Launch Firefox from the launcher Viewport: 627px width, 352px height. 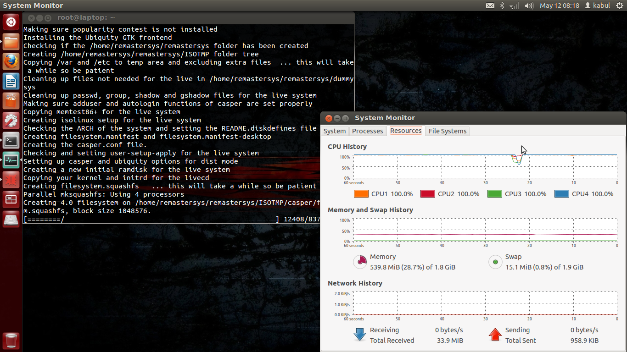tap(11, 61)
